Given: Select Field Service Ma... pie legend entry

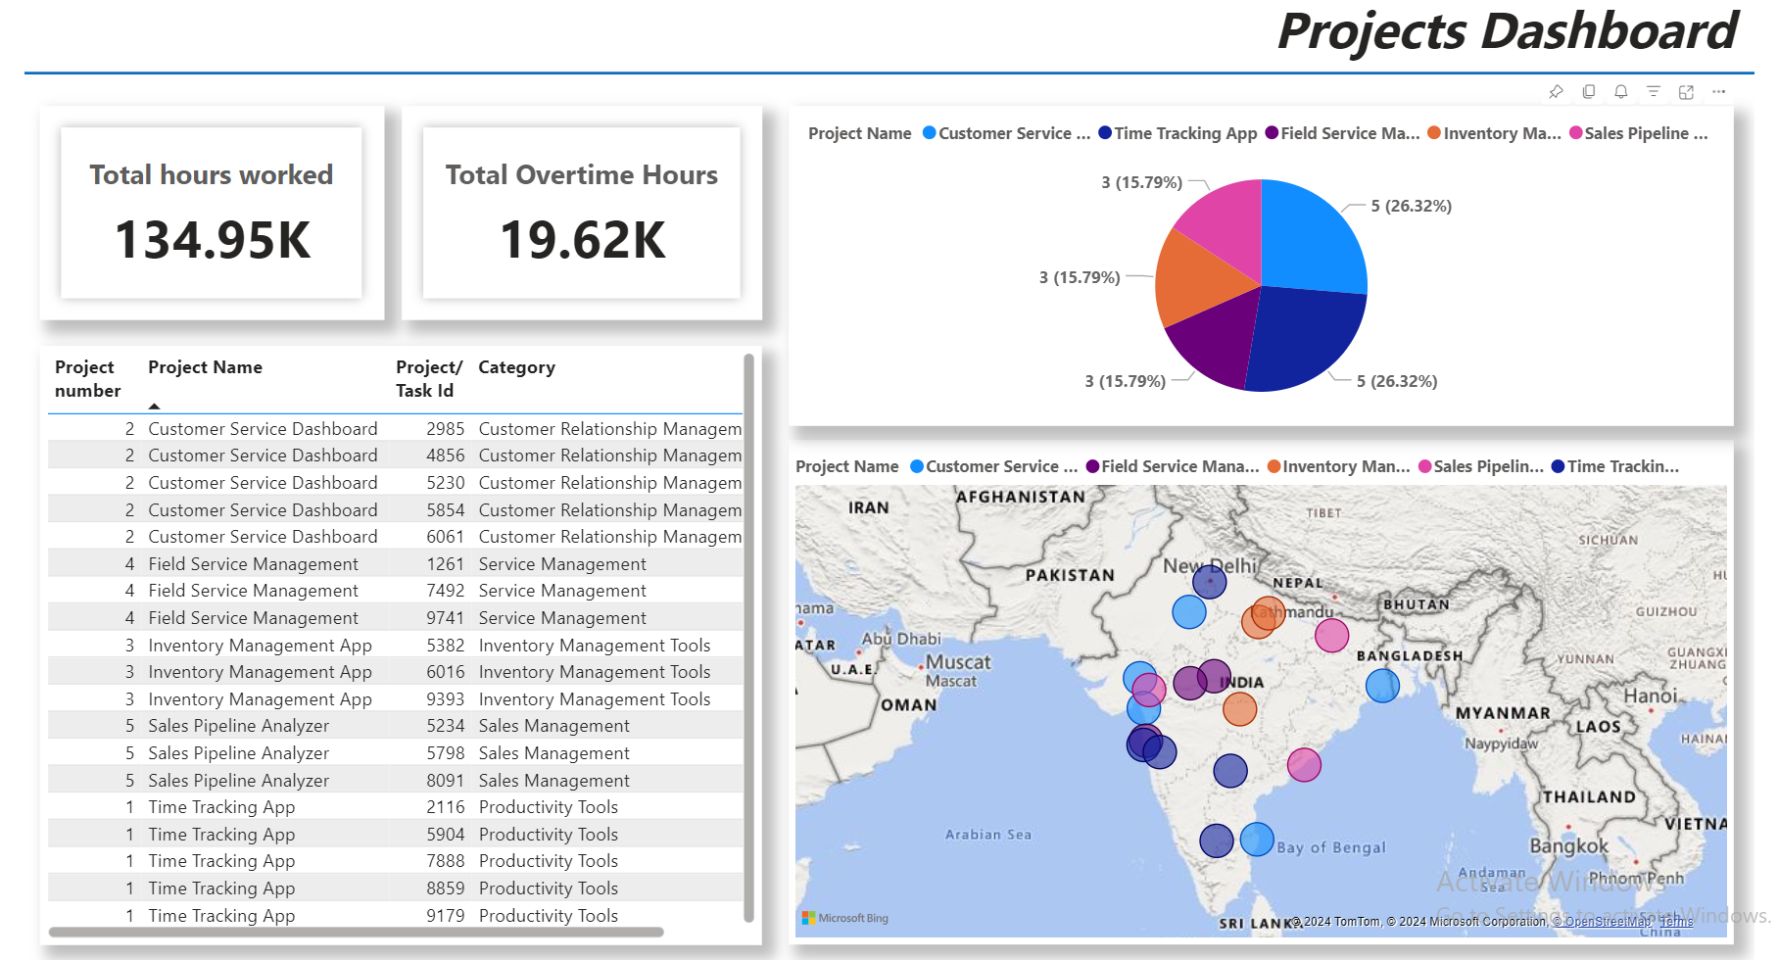Looking at the screenshot, I should coord(1342,133).
